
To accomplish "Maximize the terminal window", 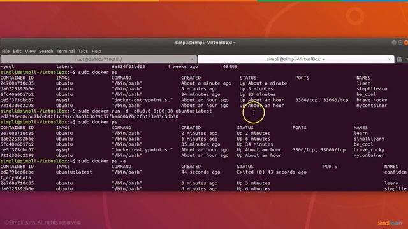I will (x=400, y=43).
